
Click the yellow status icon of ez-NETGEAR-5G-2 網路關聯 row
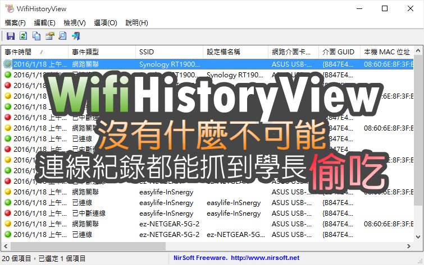(x=8, y=224)
